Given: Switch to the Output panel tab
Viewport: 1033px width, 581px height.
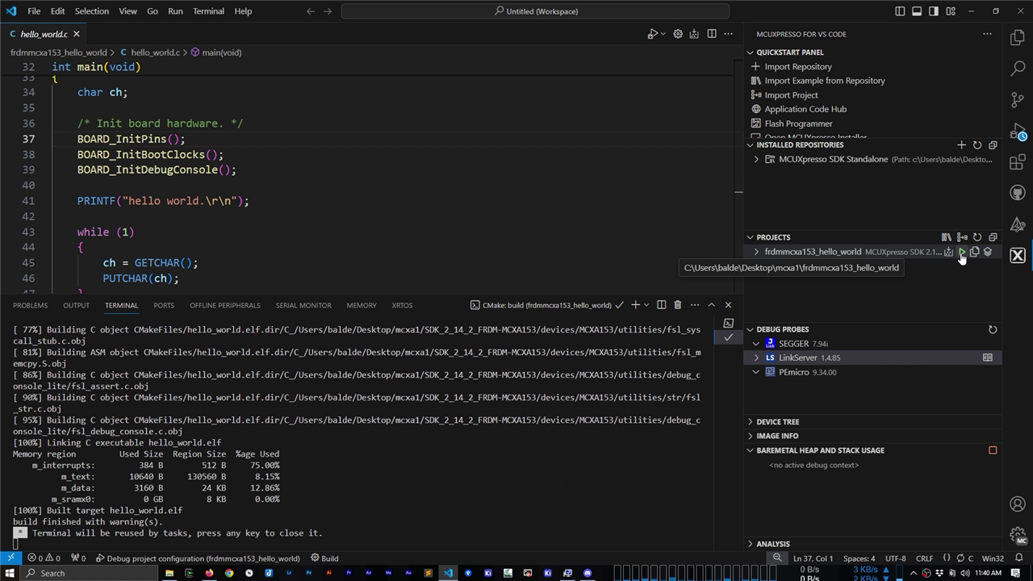Looking at the screenshot, I should (76, 306).
